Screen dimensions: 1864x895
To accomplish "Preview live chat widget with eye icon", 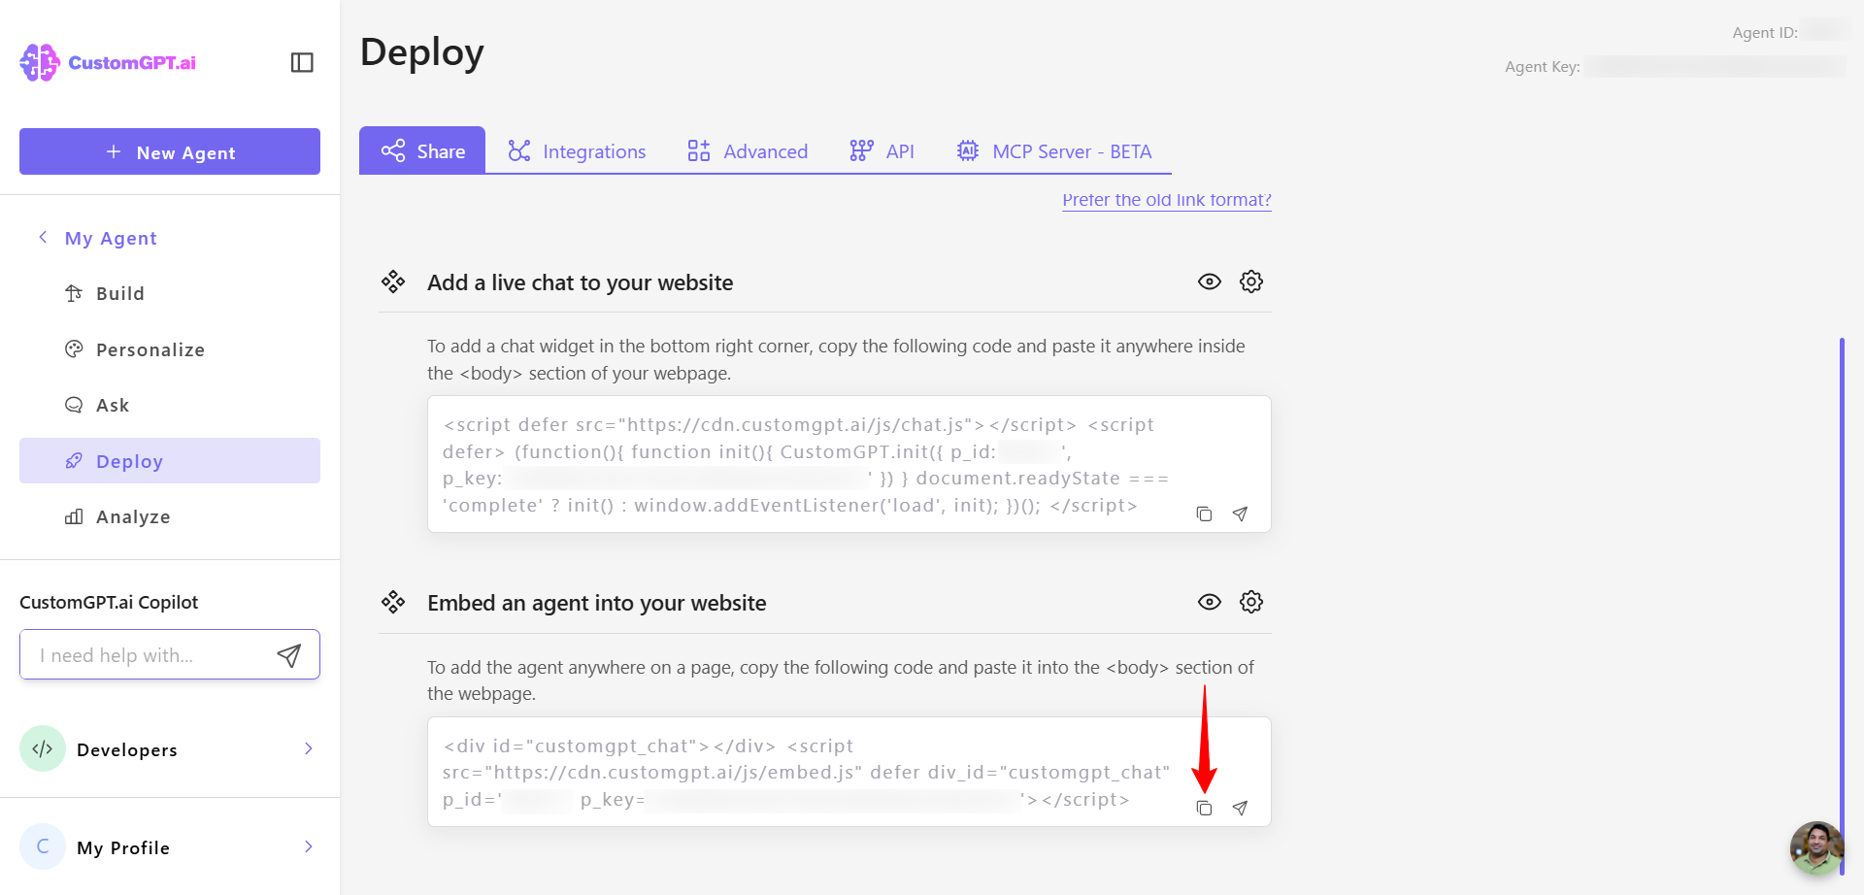I will click(1210, 282).
